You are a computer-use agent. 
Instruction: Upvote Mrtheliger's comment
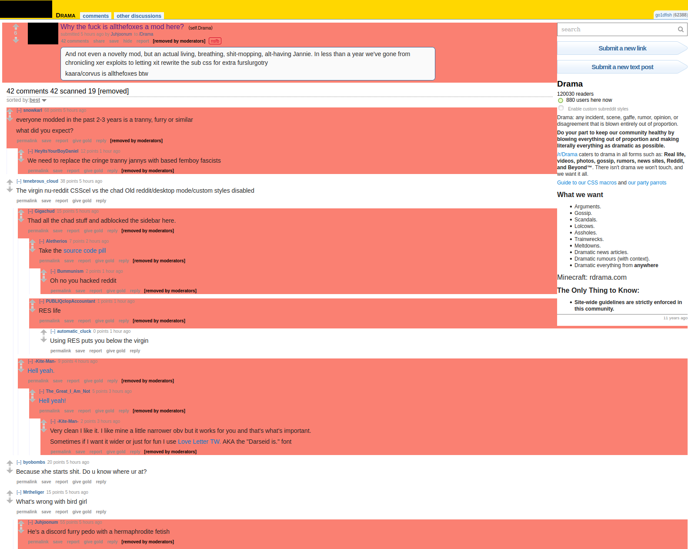coord(10,493)
